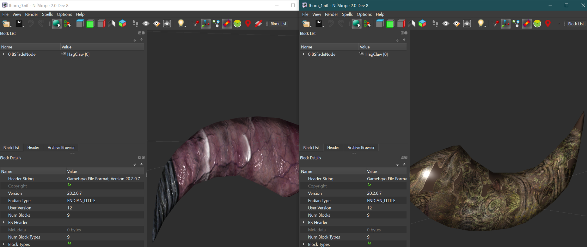Switch to Header tab in thorn_0 window

[33, 147]
